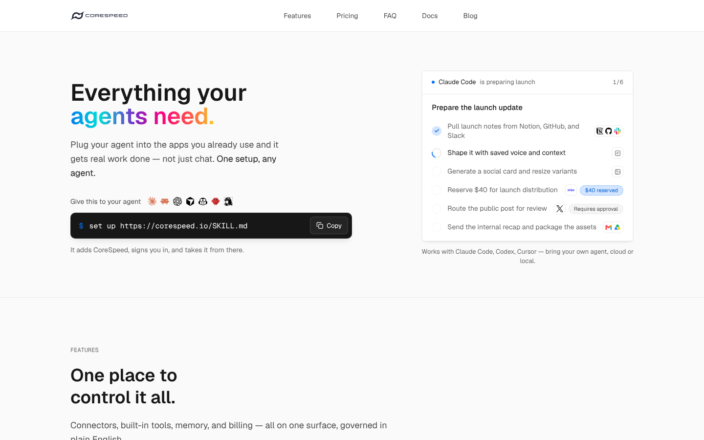704x440 pixels.
Task: Click the Google Drive icon beside internal recap
Action: pyautogui.click(x=617, y=227)
